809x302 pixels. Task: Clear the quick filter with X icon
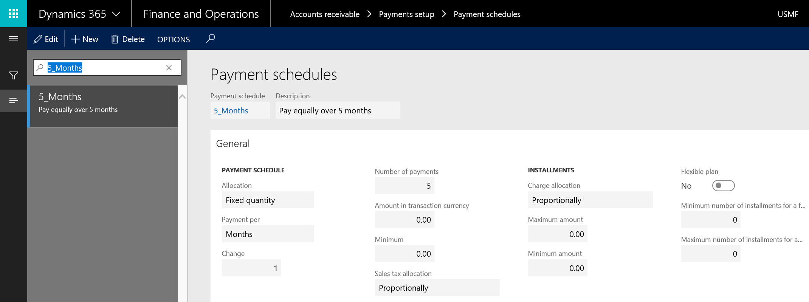click(x=169, y=68)
